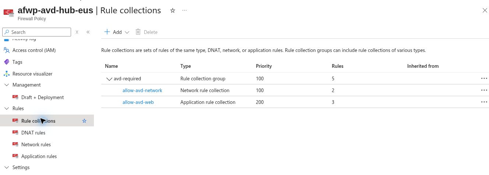Click the Draft + Deployment icon

click(15, 97)
